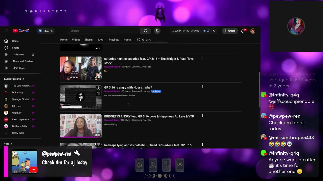The width and height of the screenshot is (323, 181).
Task: Click the page vertical scrollbar
Action: coord(259,90)
